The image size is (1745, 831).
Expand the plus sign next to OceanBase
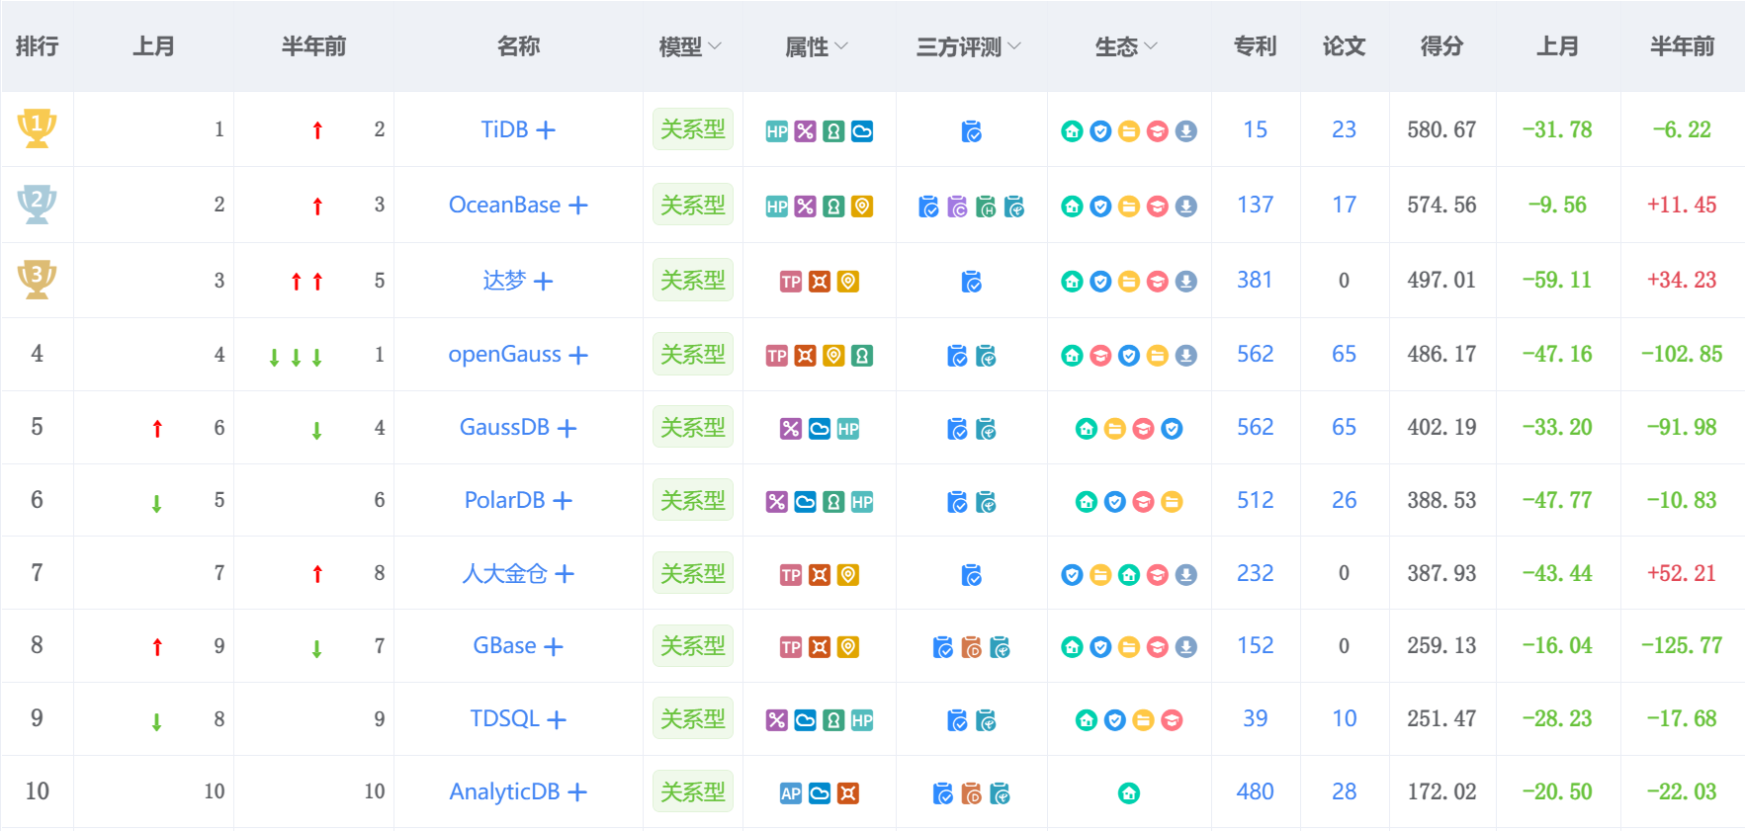(x=578, y=206)
